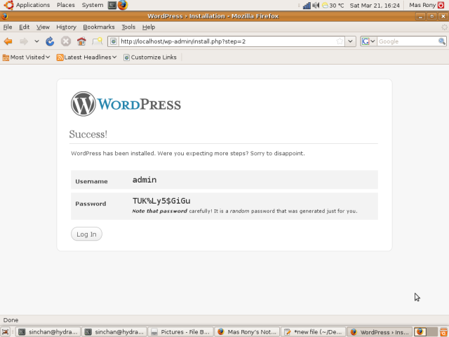Expand the address bar history dropdown
The image size is (449, 337).
point(350,41)
